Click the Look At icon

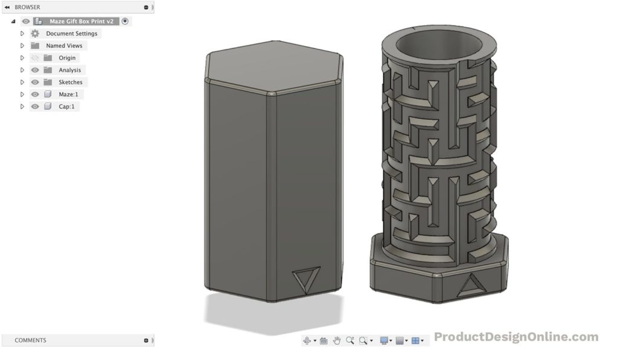(x=323, y=341)
